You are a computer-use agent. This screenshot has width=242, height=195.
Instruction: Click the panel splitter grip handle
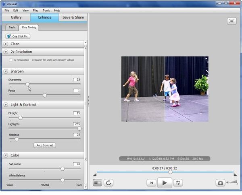[x=88, y=101]
